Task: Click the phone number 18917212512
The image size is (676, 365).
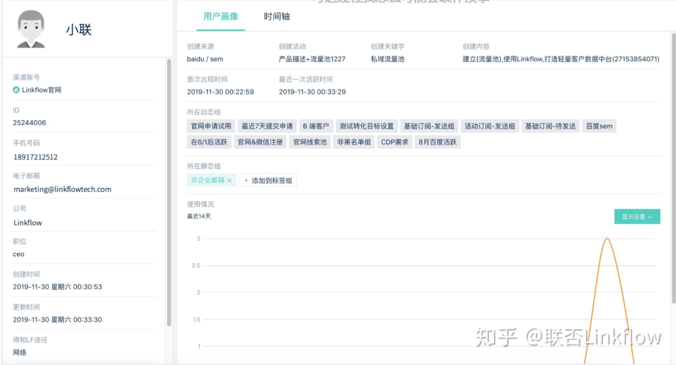Action: tap(36, 157)
